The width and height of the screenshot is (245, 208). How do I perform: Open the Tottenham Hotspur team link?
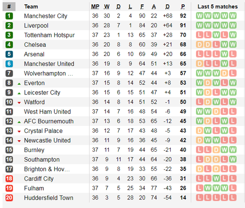point(49,35)
